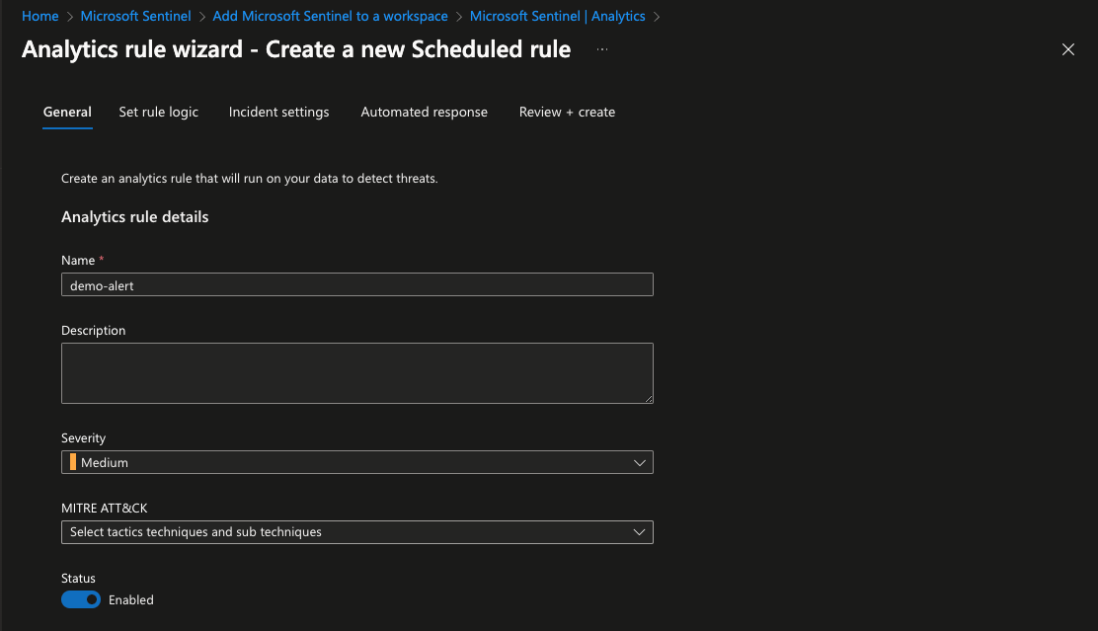Select the General tab
This screenshot has height=631, width=1098.
(67, 113)
